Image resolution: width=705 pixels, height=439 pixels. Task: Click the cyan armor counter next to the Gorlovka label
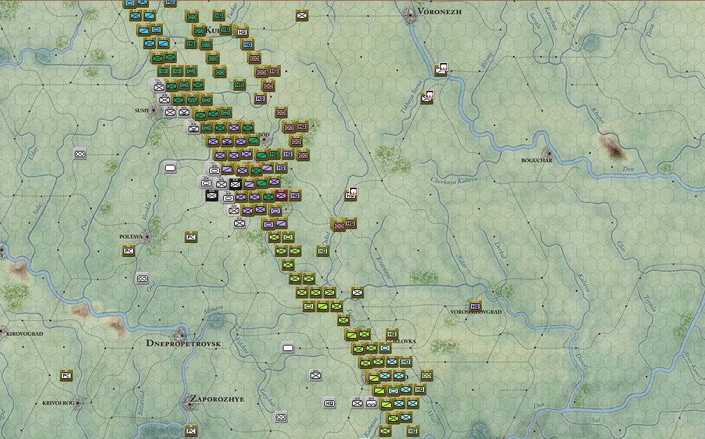click(385, 348)
